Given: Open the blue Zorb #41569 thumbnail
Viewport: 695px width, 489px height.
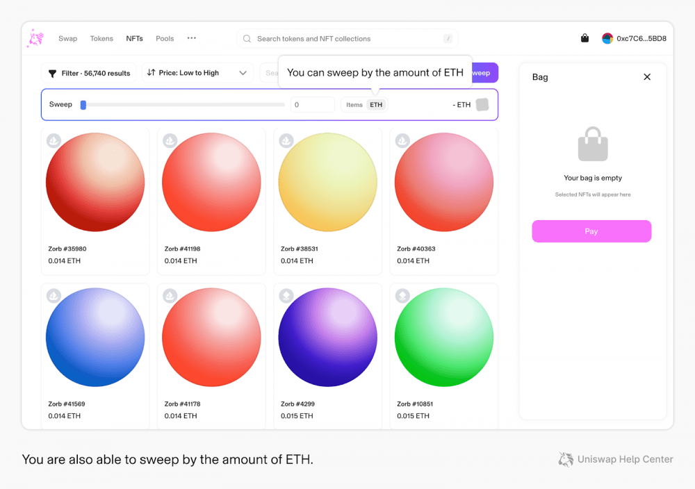Looking at the screenshot, I should click(x=95, y=337).
